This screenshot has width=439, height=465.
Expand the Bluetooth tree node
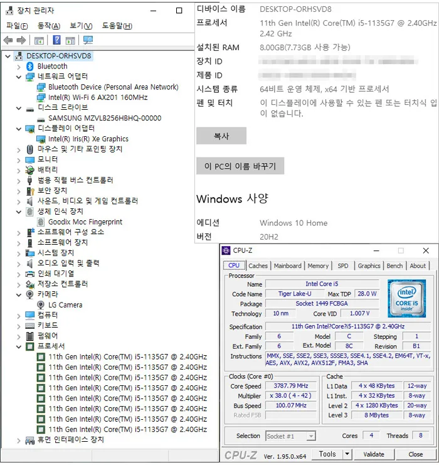click(19, 67)
